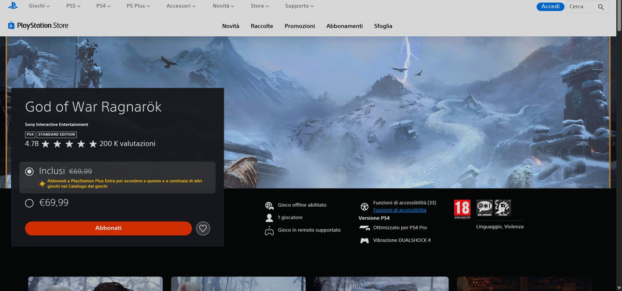Click the Versione PS4 heading
Viewport: 622px width, 291px height.
[374, 218]
